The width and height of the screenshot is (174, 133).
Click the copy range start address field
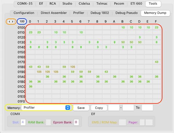tap(114, 108)
